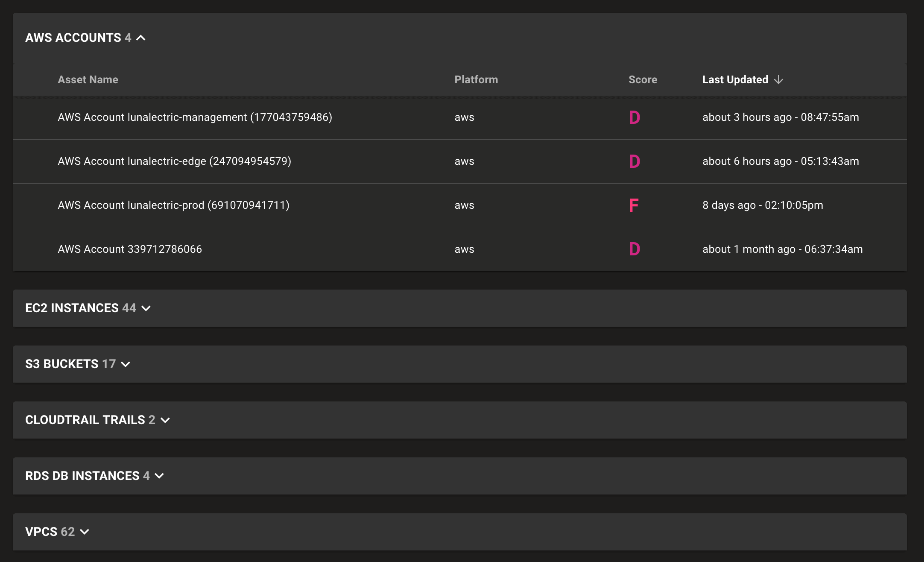Click the F score for lunalectric-prod
The width and height of the screenshot is (924, 562).
(635, 205)
